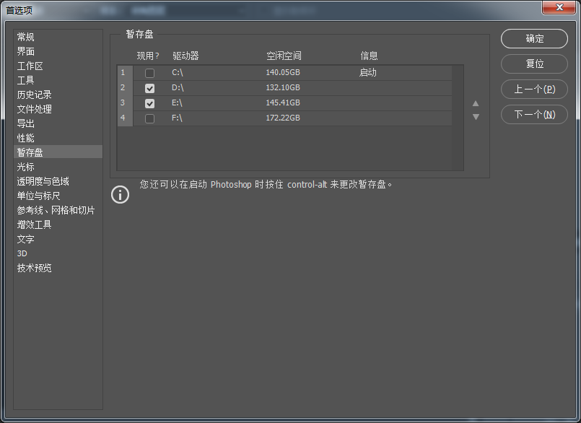Switch to 工作区 preferences

click(58, 66)
